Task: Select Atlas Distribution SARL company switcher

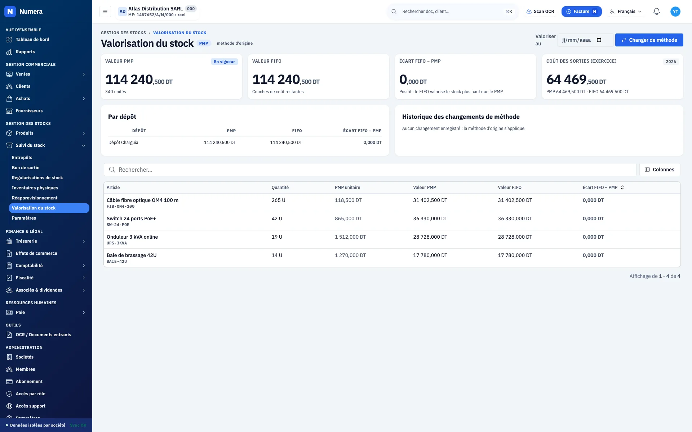Action: pos(158,12)
